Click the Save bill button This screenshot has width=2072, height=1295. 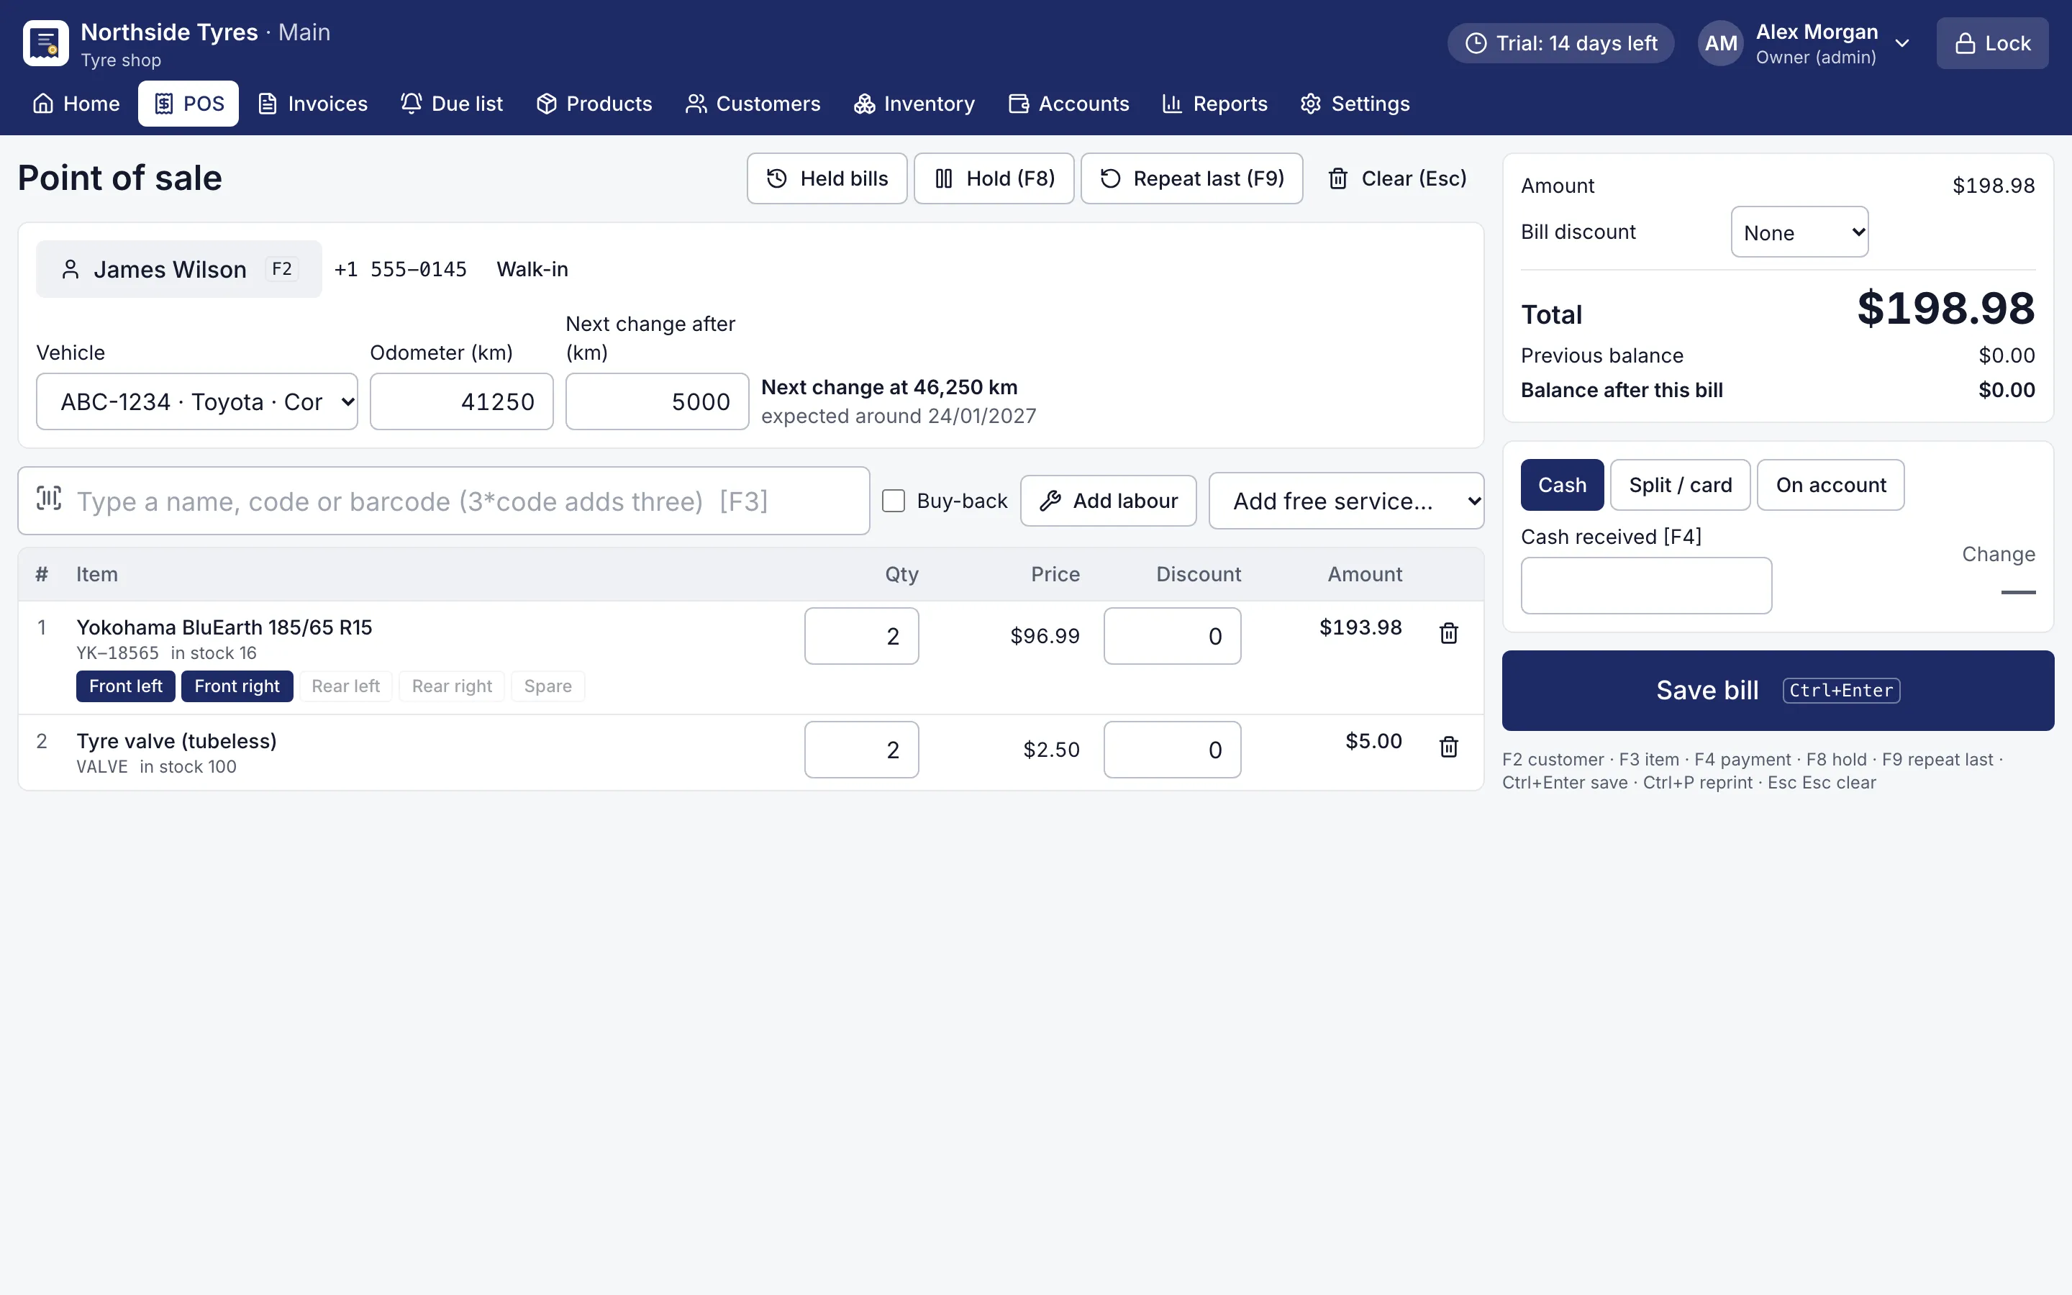(x=1778, y=691)
